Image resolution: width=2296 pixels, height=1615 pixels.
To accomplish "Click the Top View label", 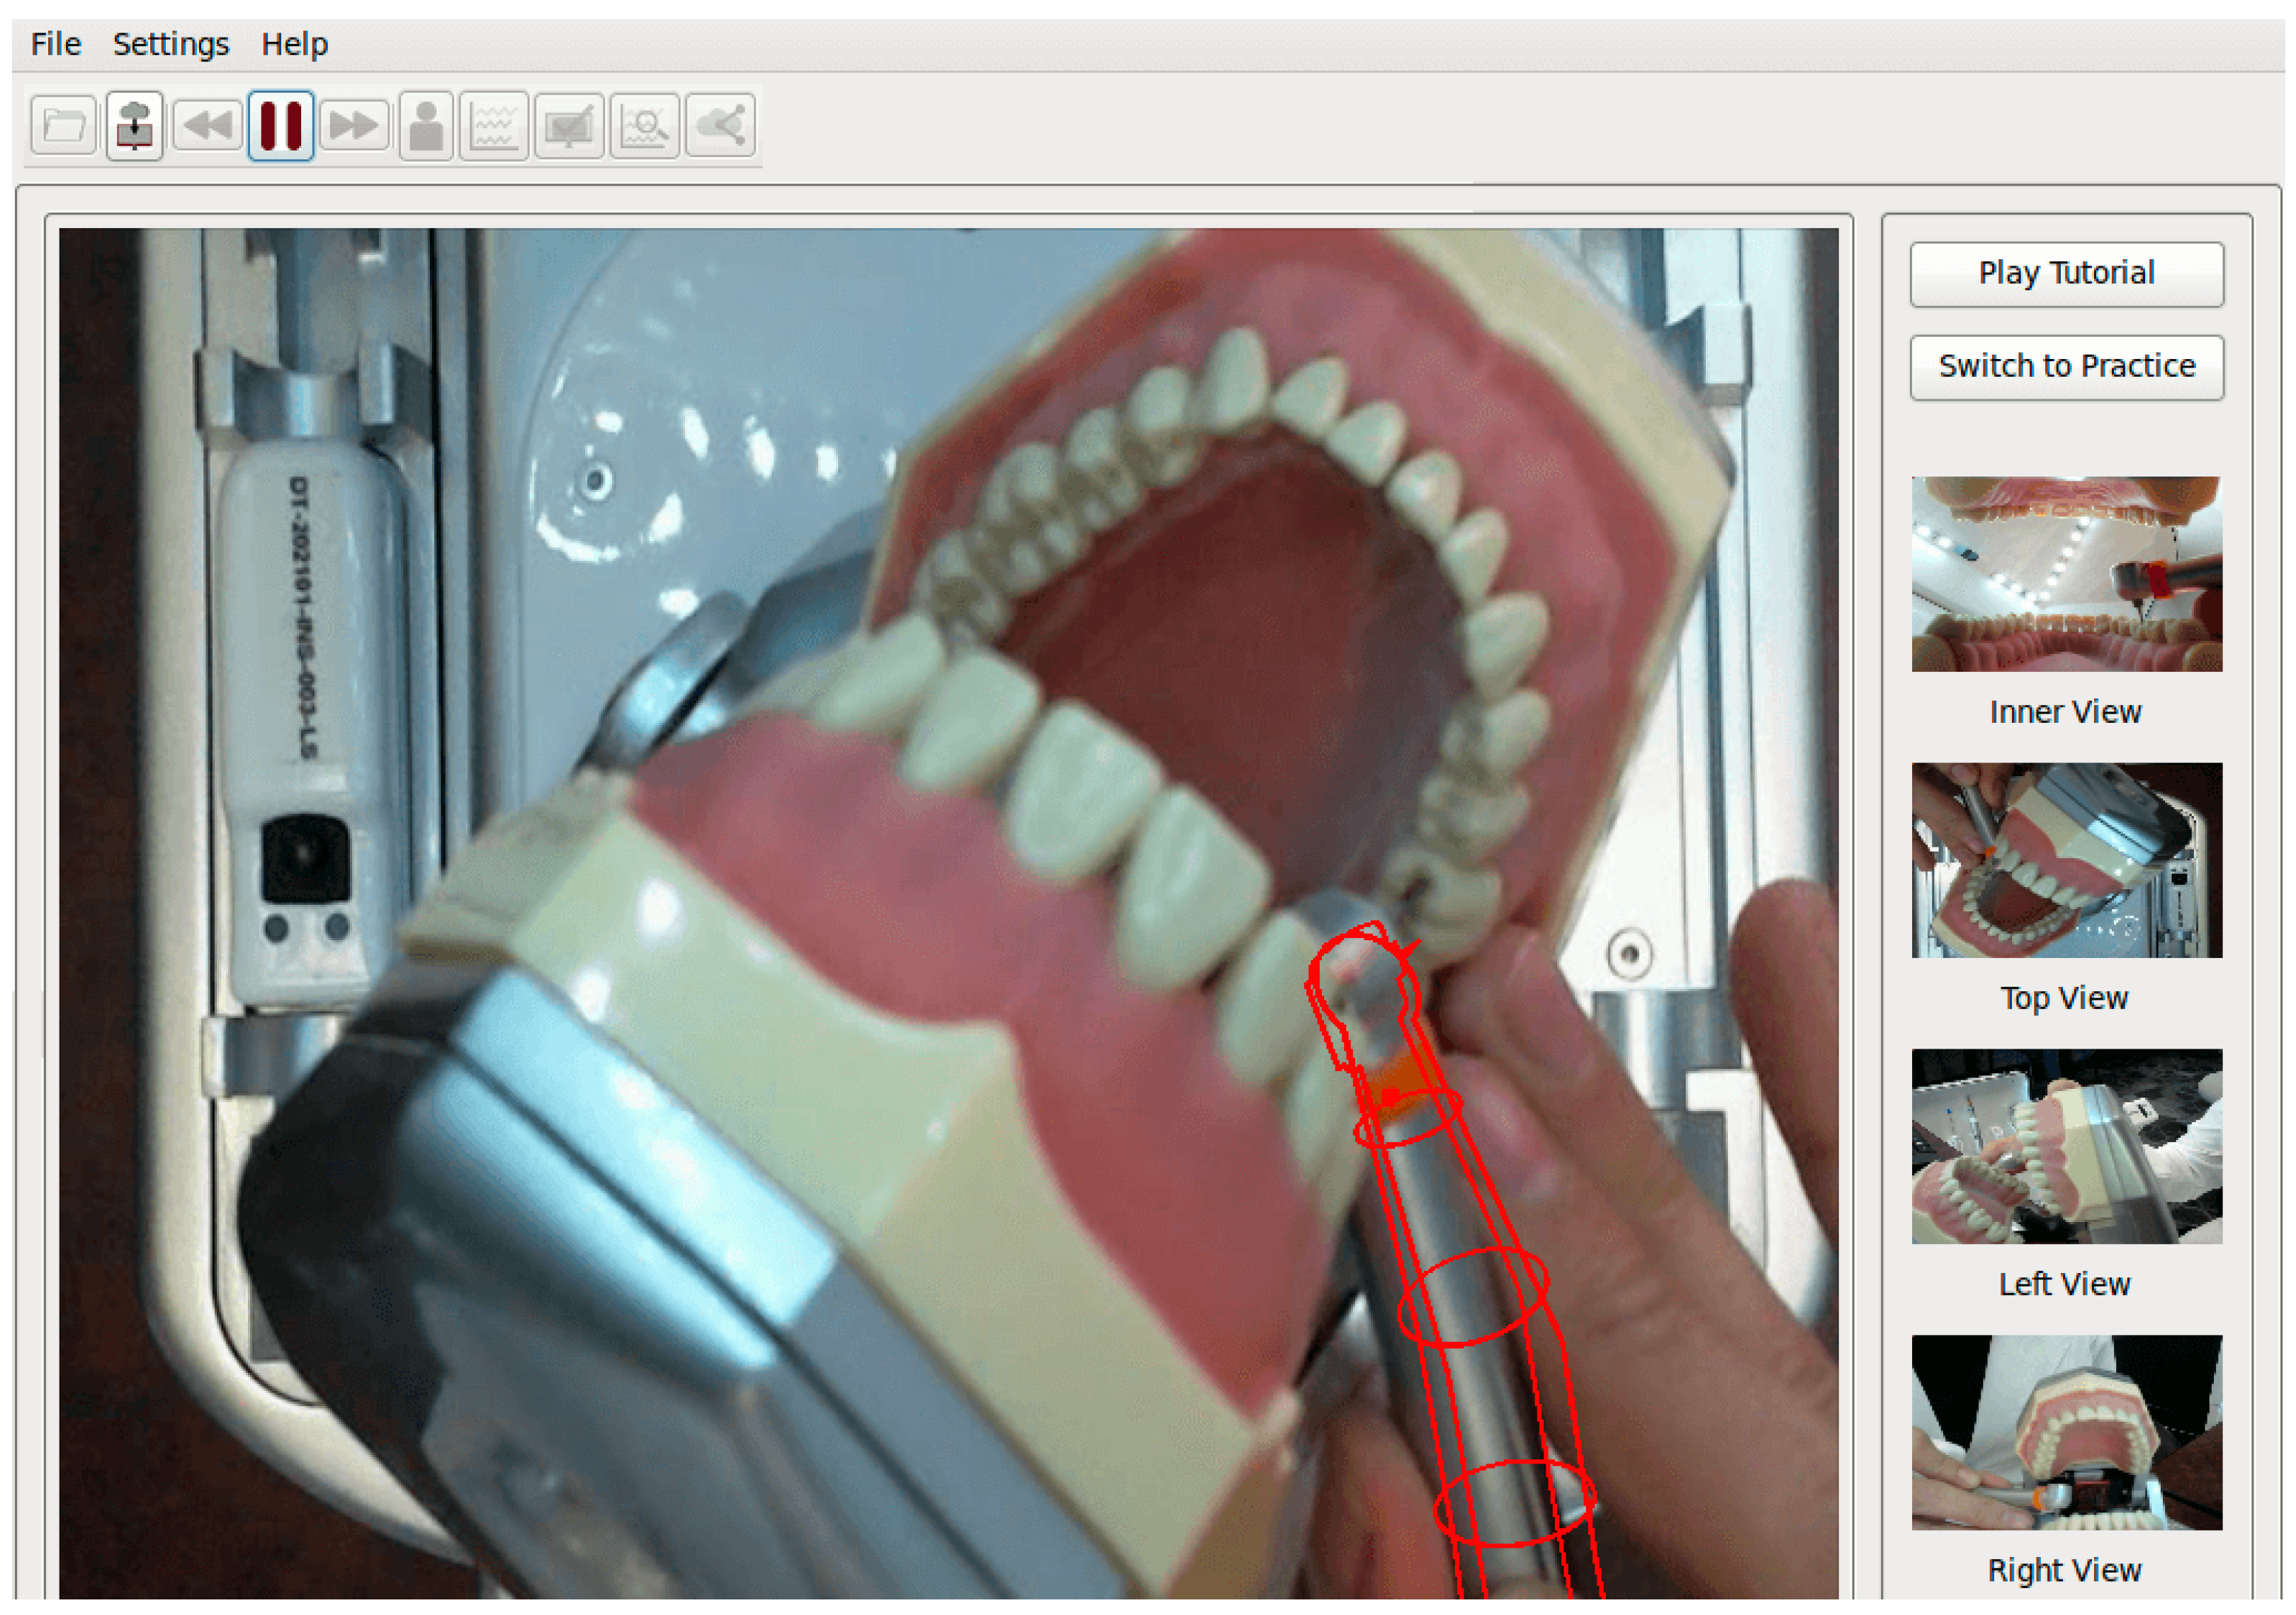I will point(2065,998).
